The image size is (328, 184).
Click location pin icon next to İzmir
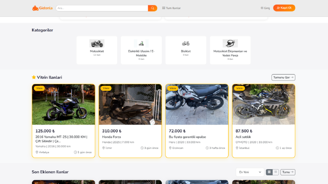click(103, 148)
